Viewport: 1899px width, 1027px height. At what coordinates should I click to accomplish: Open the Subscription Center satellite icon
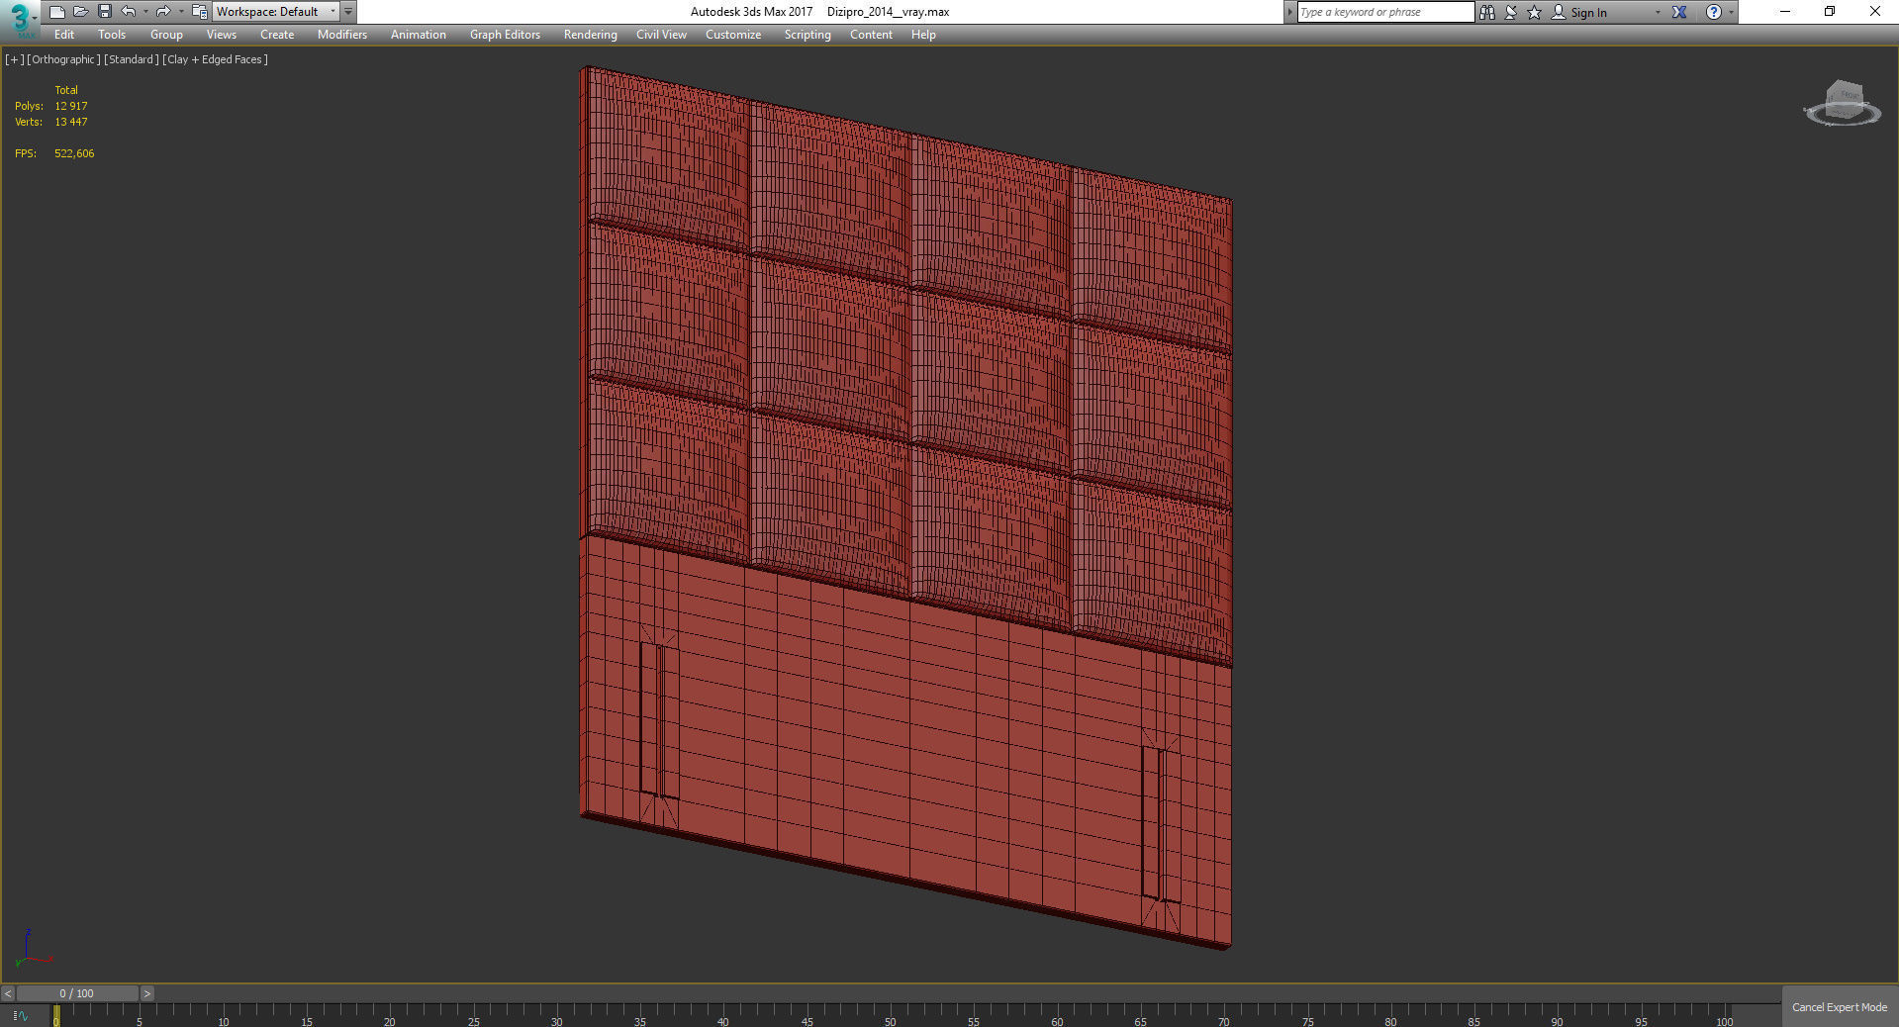tap(1511, 12)
